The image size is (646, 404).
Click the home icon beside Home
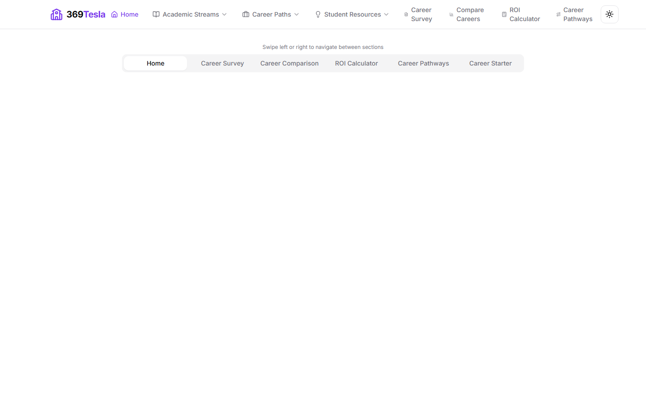[x=114, y=14]
